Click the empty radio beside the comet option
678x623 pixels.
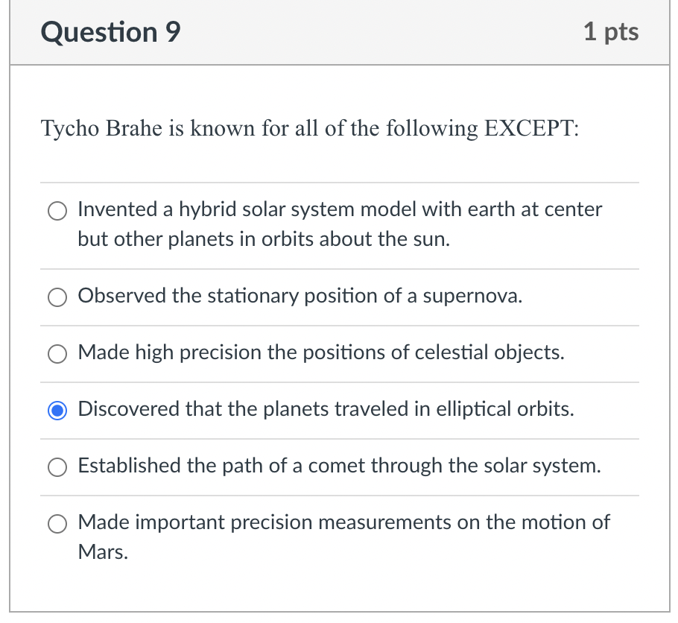[57, 467]
